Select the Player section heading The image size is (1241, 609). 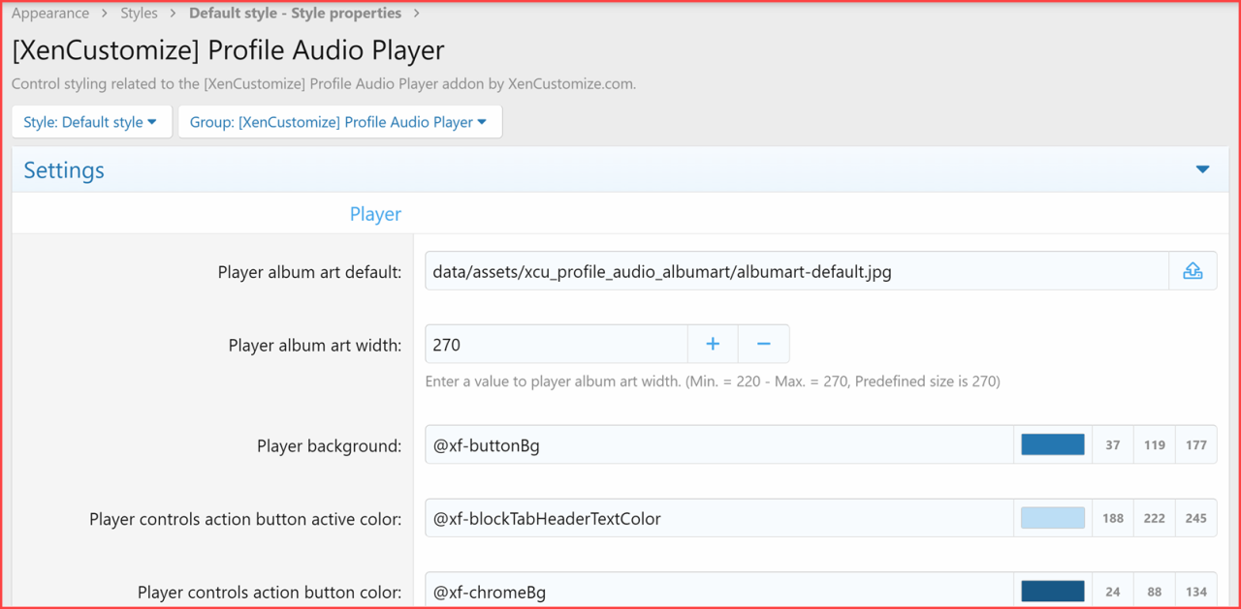[x=375, y=213]
